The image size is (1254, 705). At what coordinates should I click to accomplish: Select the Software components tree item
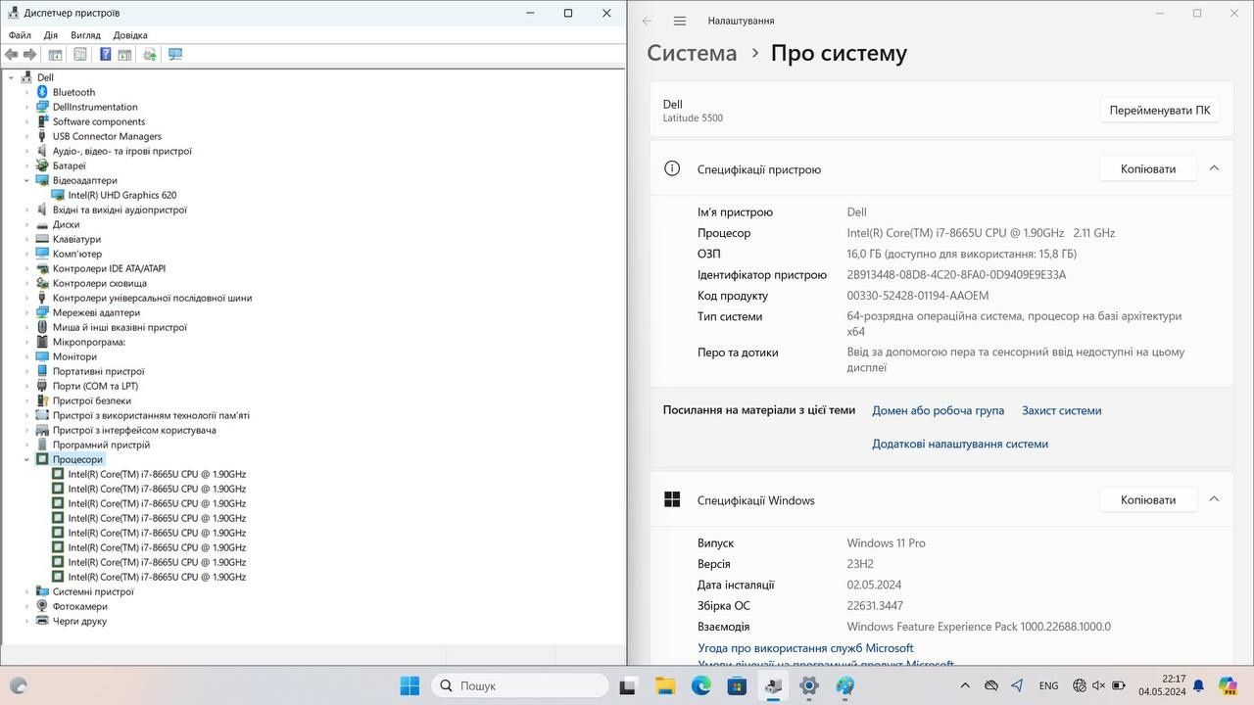tap(99, 121)
